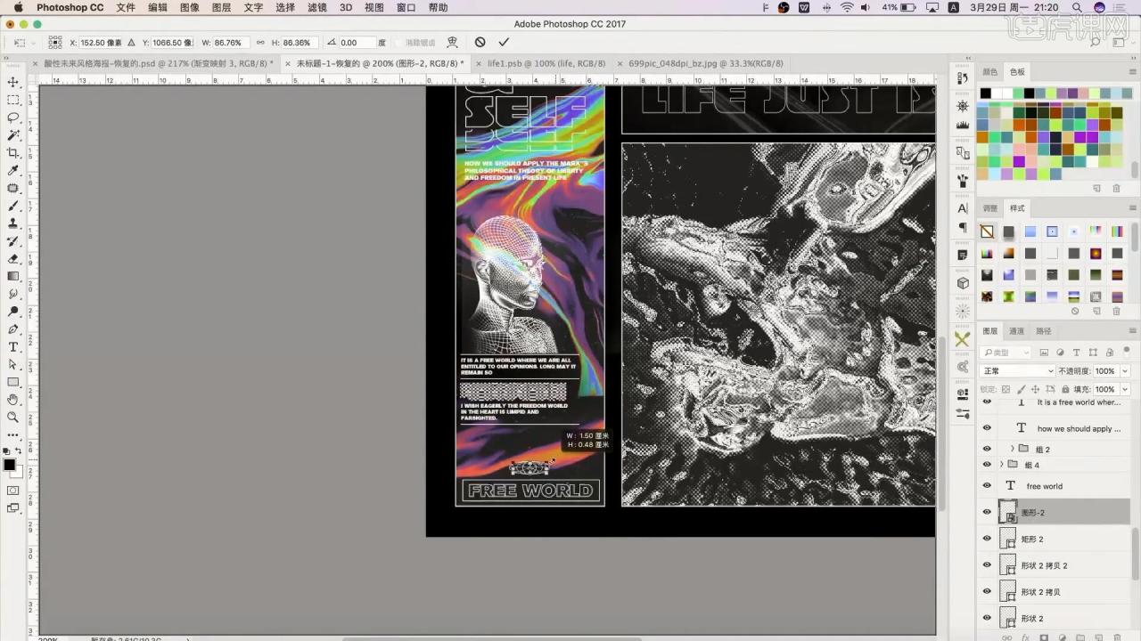Filter layers by type layers (T icon)
The width and height of the screenshot is (1141, 641).
[1076, 353]
